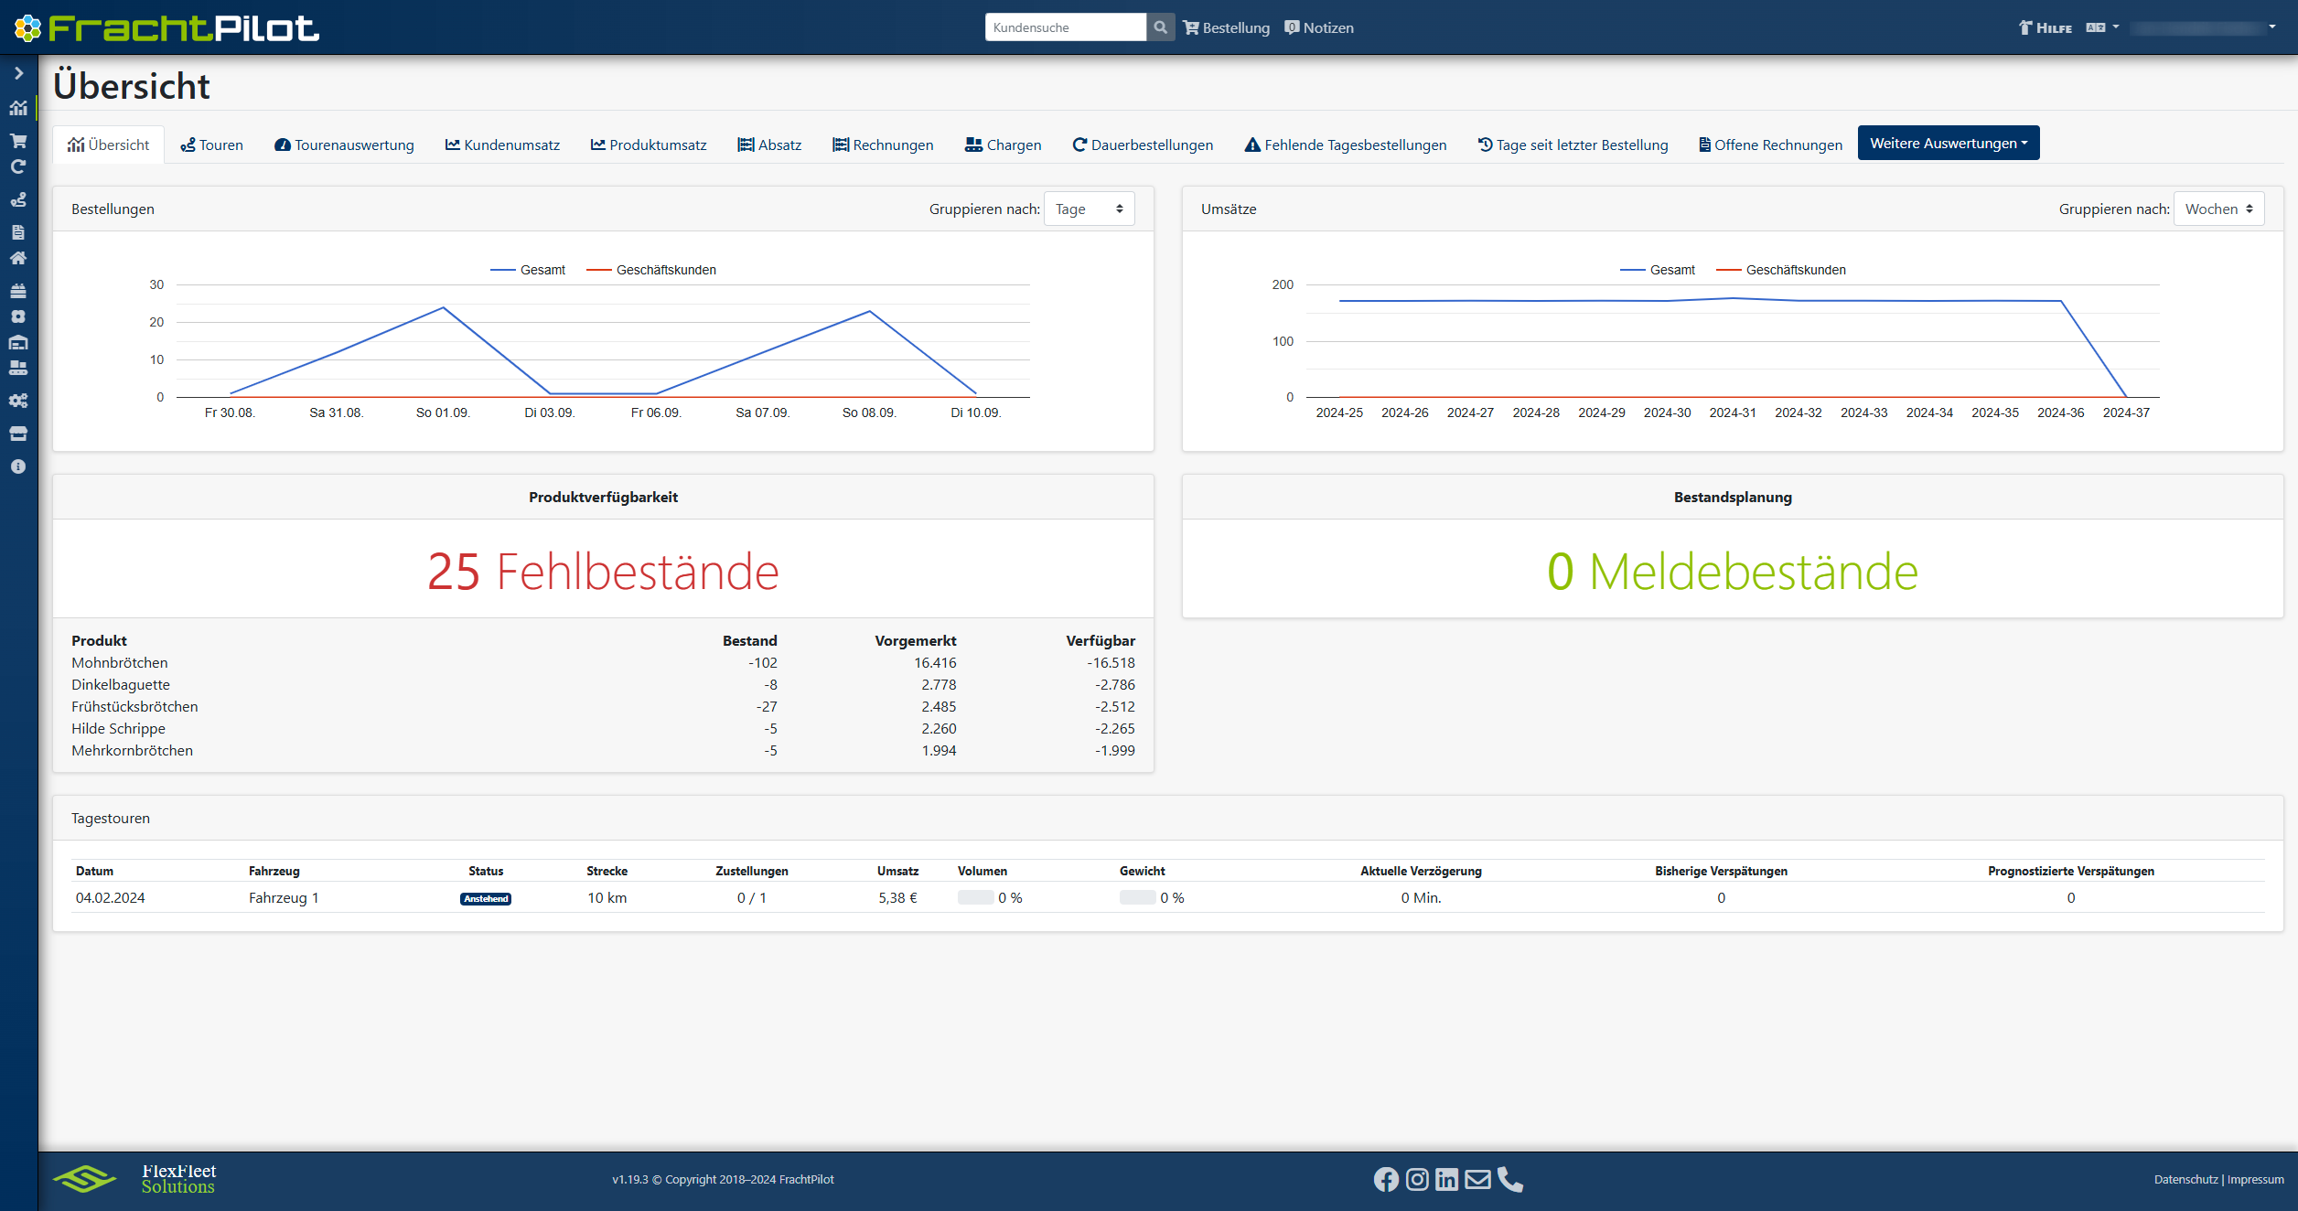Click the Bestellung link in header
Image resolution: width=2298 pixels, height=1211 pixels.
1226,28
